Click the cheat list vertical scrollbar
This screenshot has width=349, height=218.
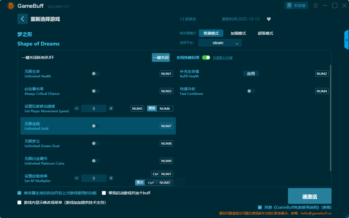click(330, 118)
